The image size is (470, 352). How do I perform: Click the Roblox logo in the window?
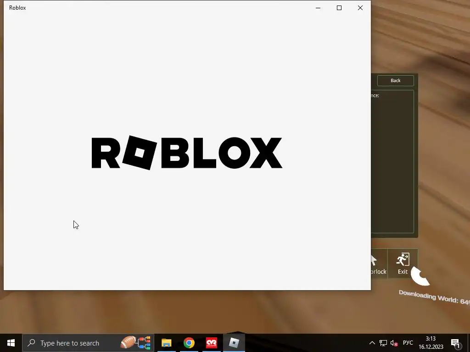[x=187, y=153]
